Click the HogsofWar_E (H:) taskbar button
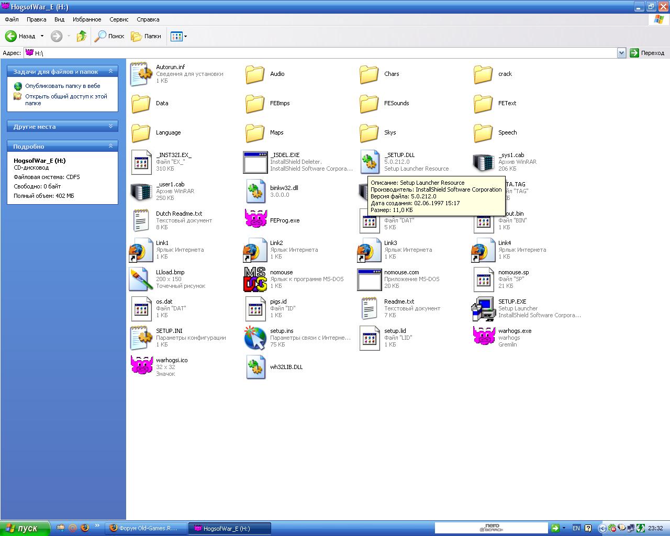The height and width of the screenshot is (536, 670). (x=229, y=528)
